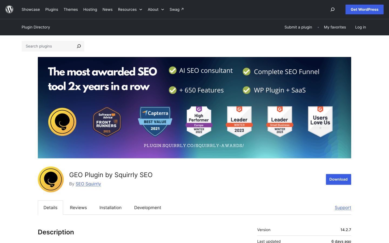Screen dimensions: 389x243
Task: Open the SEO Squirrly author link
Action: (x=88, y=184)
